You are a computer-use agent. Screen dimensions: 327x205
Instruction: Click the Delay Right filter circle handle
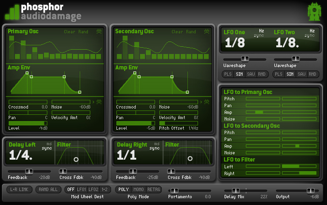point(190,159)
